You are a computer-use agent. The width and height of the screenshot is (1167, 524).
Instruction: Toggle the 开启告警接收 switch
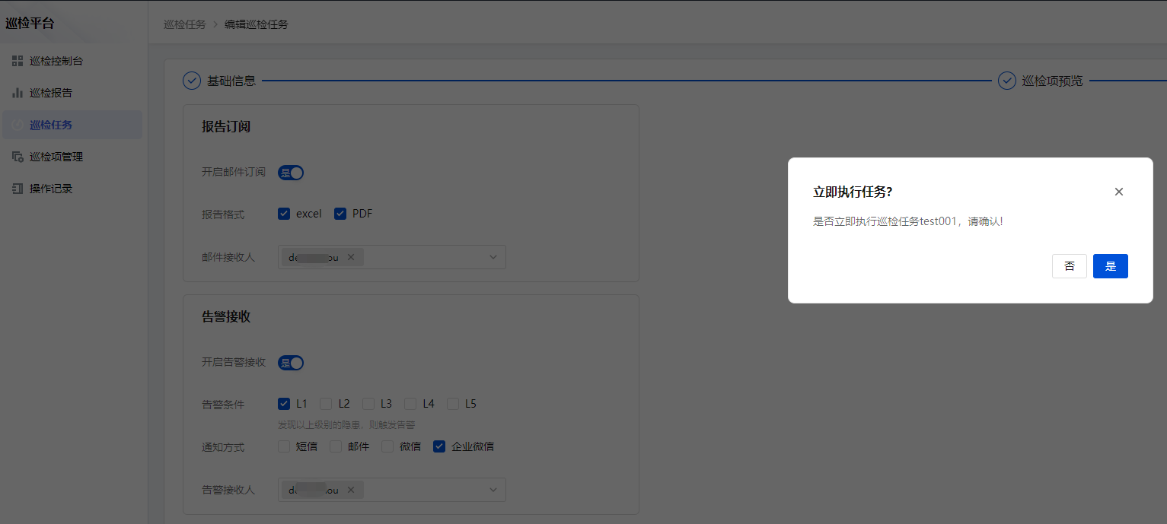pyautogui.click(x=291, y=363)
